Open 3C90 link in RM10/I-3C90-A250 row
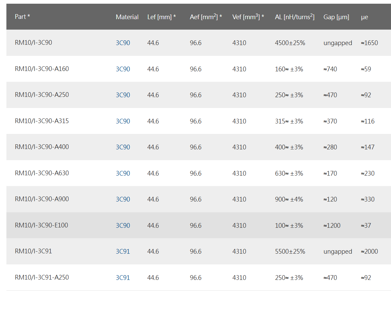 (x=123, y=95)
